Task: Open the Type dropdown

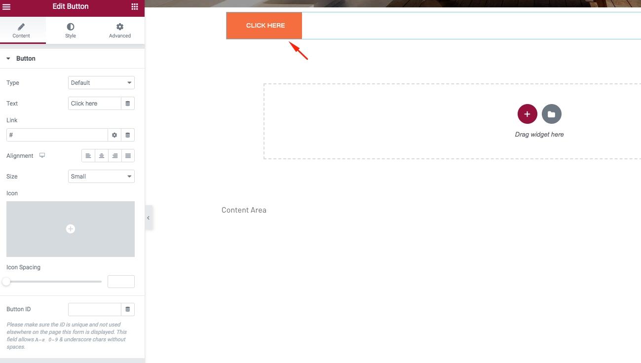Action: 101,83
